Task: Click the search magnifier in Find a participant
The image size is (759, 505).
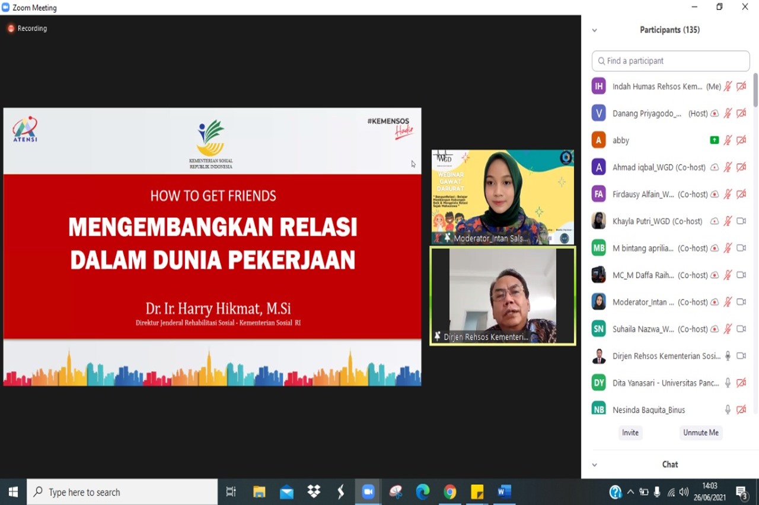Action: [601, 60]
